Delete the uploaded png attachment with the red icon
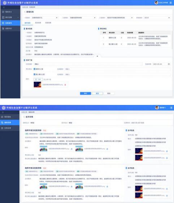Screen dimensions: 174x203 tap(65, 85)
